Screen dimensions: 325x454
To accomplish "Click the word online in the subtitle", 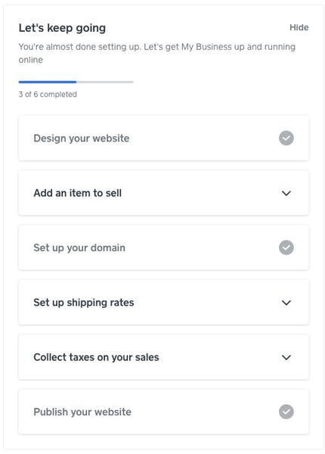I will click(31, 60).
